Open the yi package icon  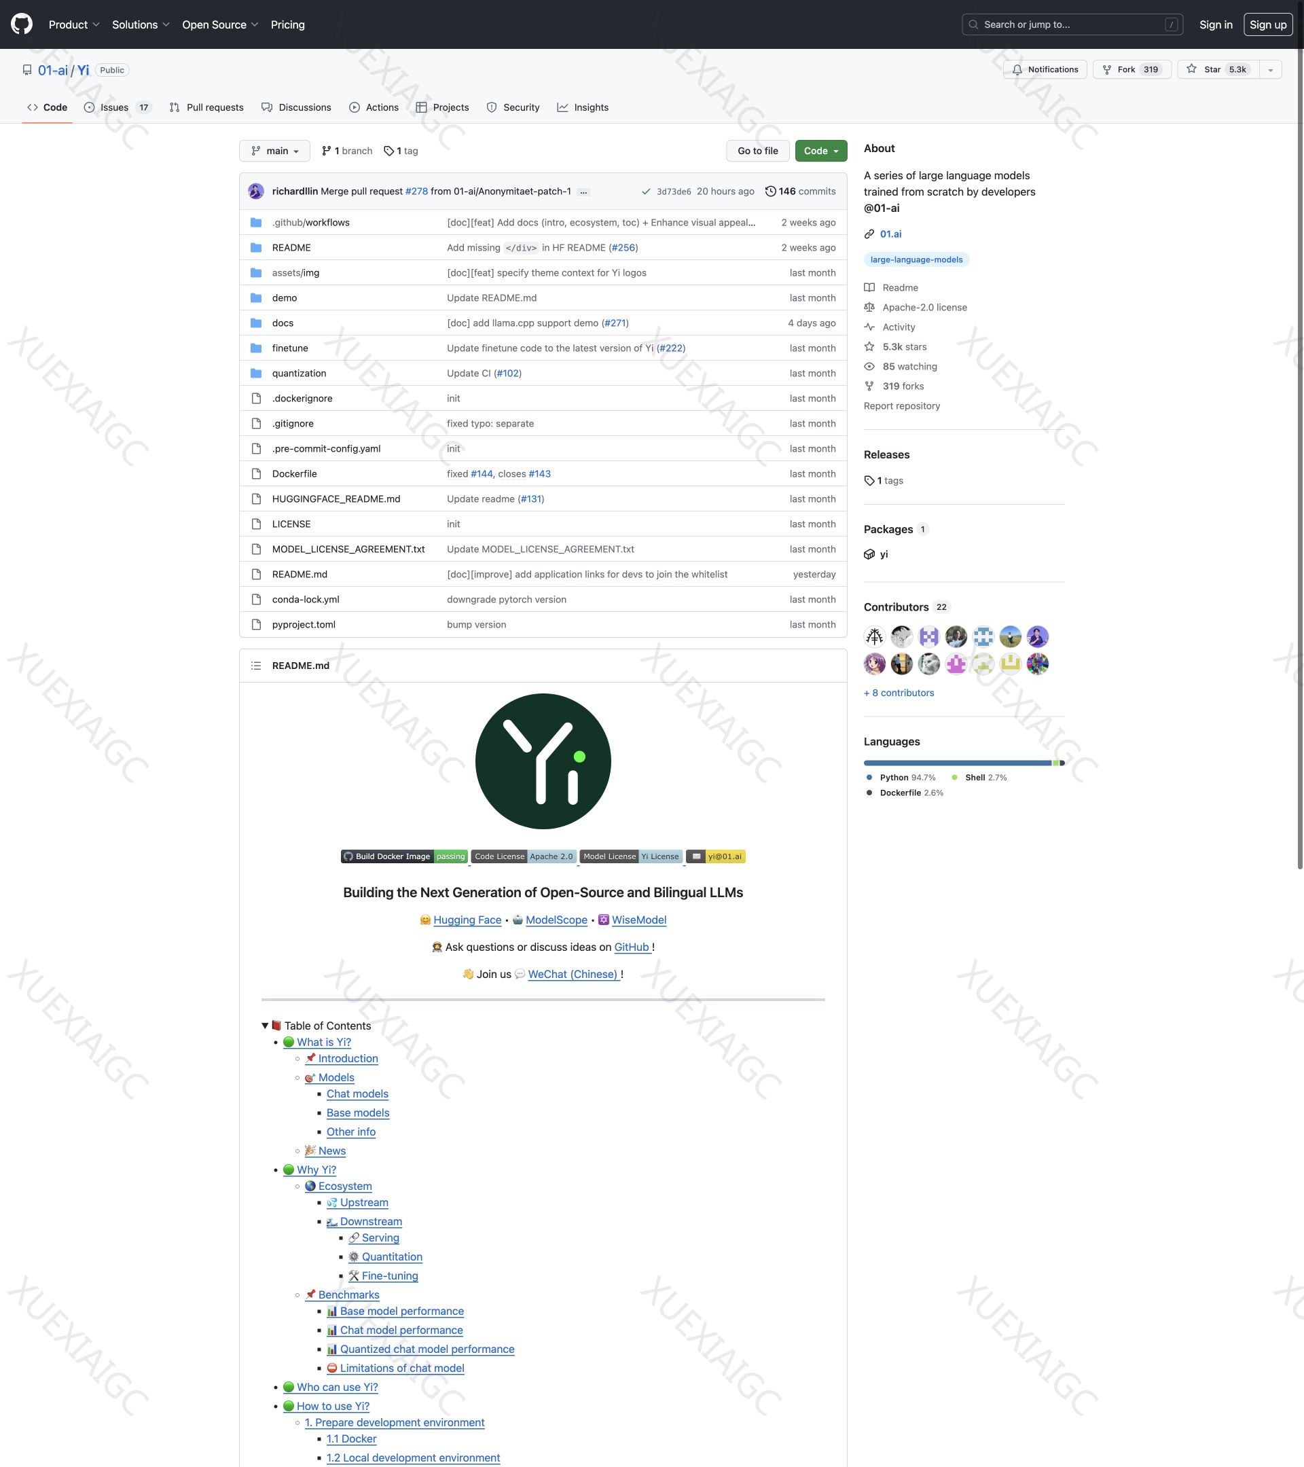point(869,554)
